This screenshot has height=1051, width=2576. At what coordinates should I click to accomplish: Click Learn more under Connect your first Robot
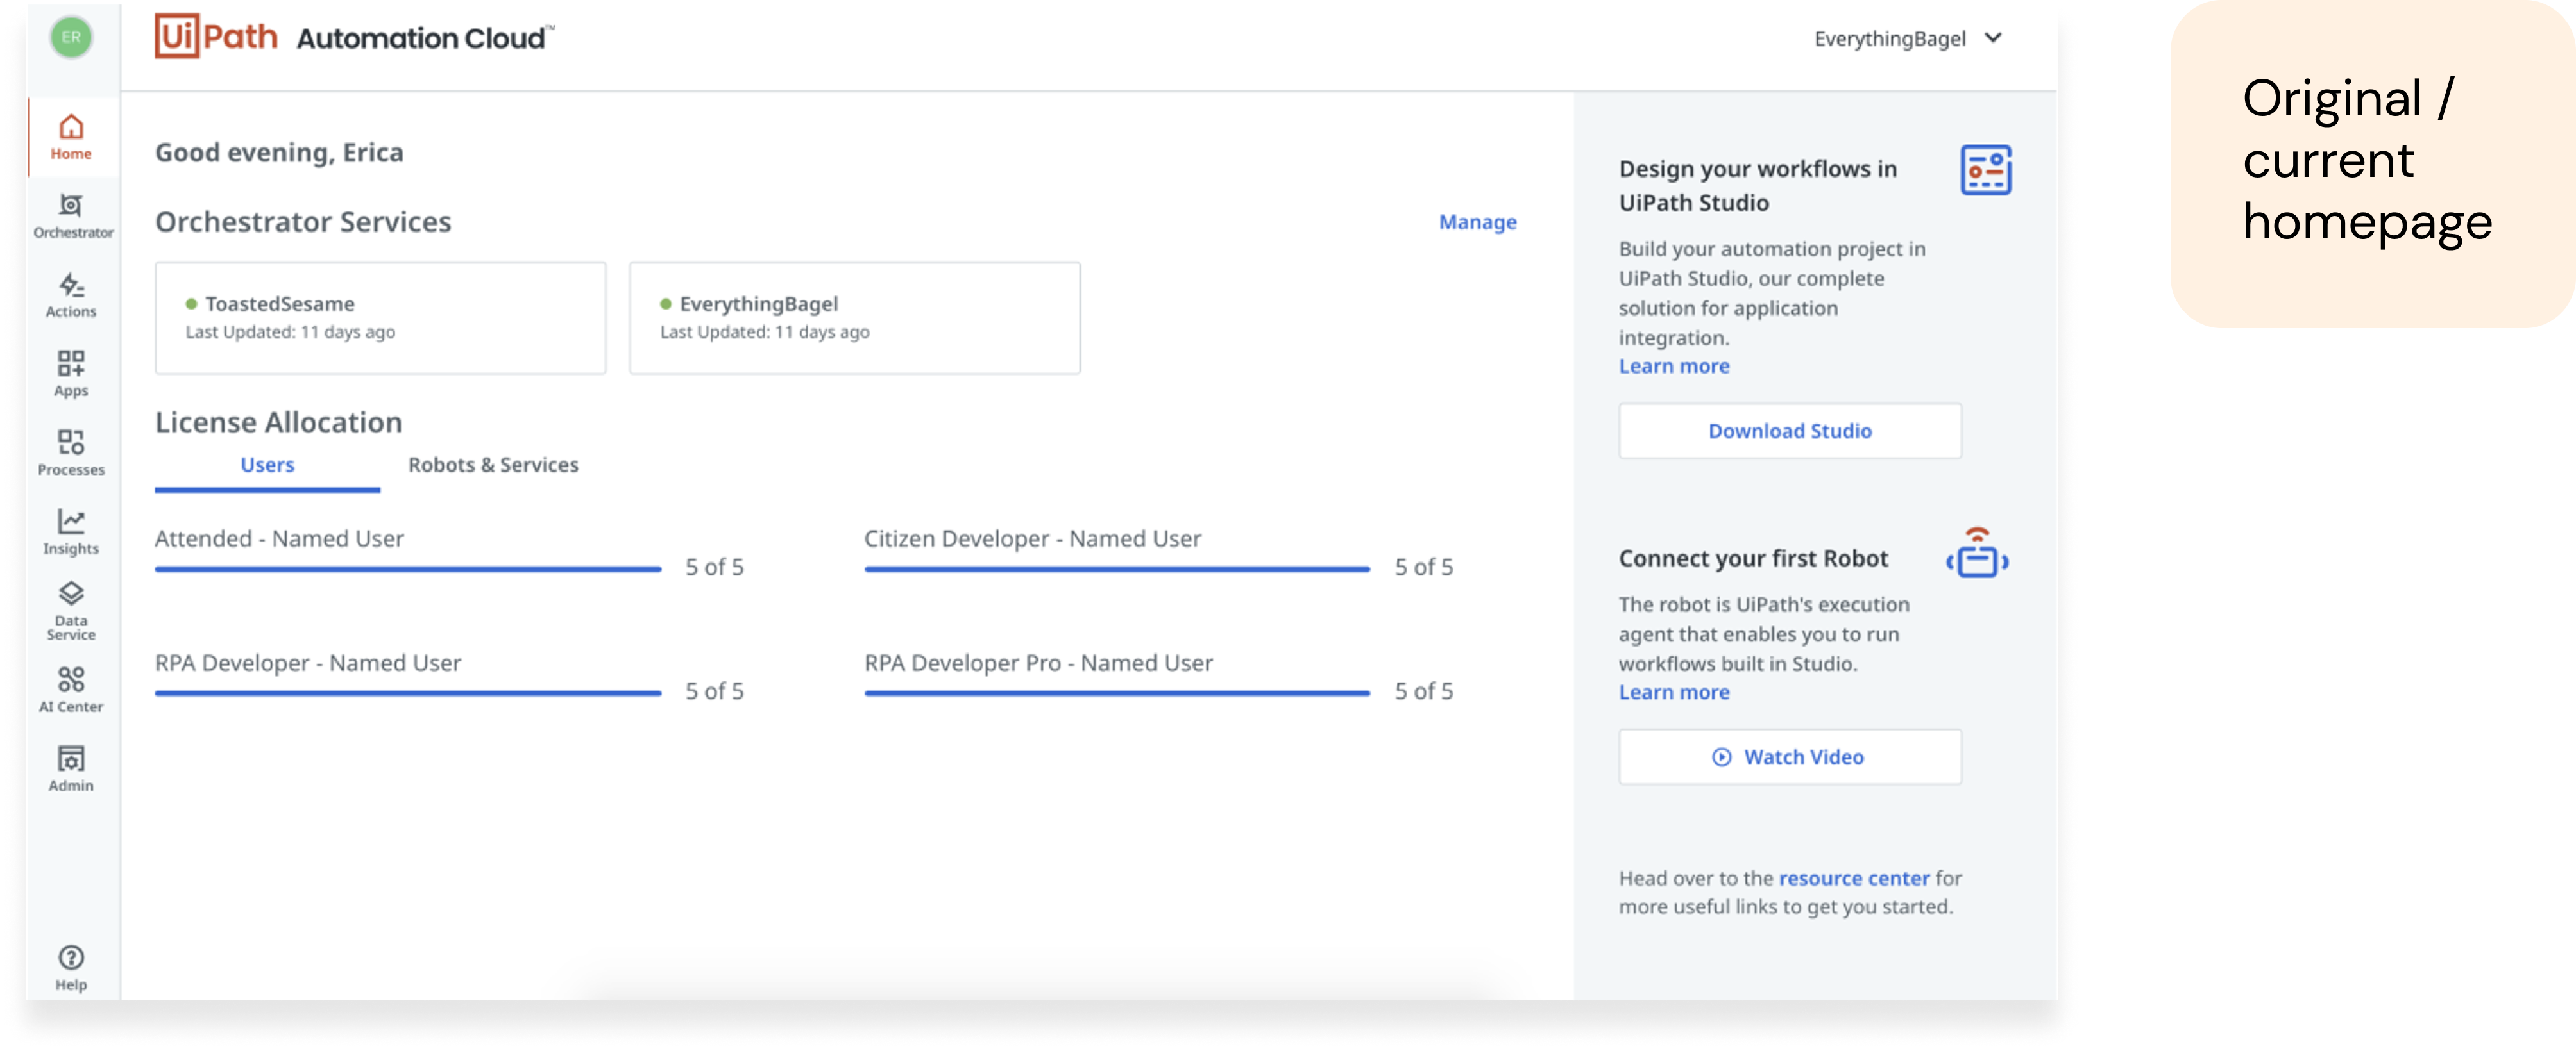point(1673,692)
